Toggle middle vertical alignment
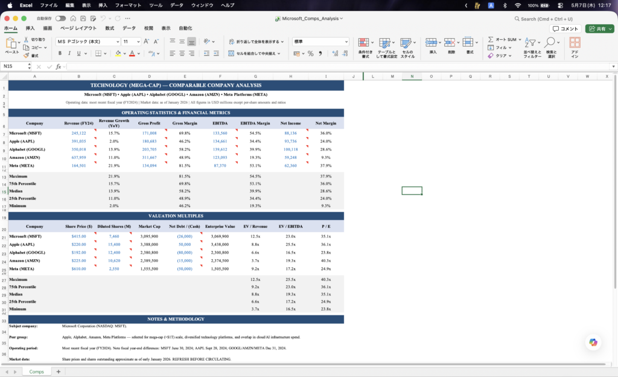618x377 pixels. pyautogui.click(x=182, y=41)
